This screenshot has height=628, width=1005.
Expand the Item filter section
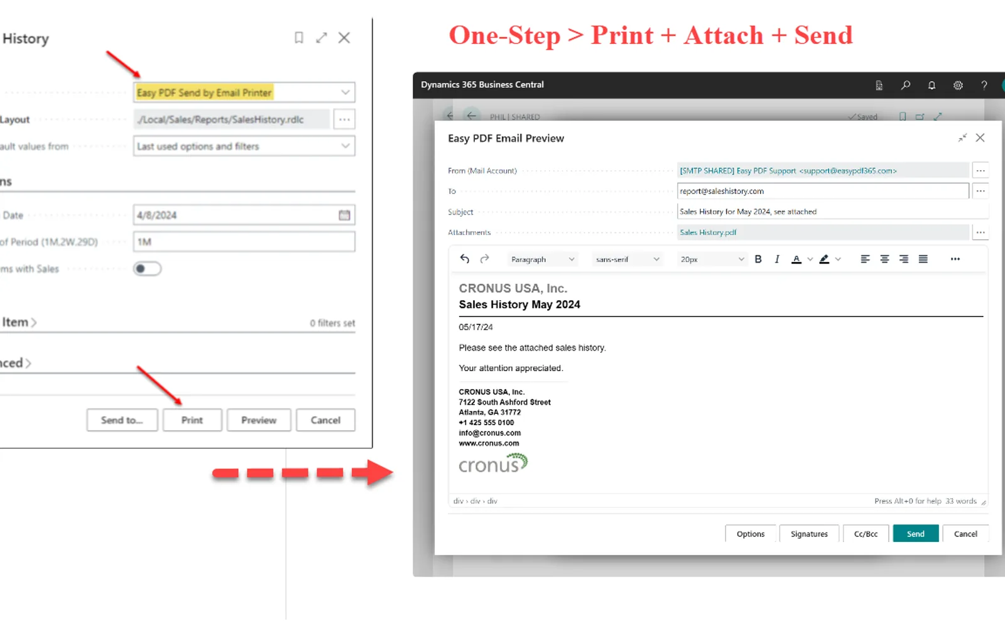(x=19, y=322)
